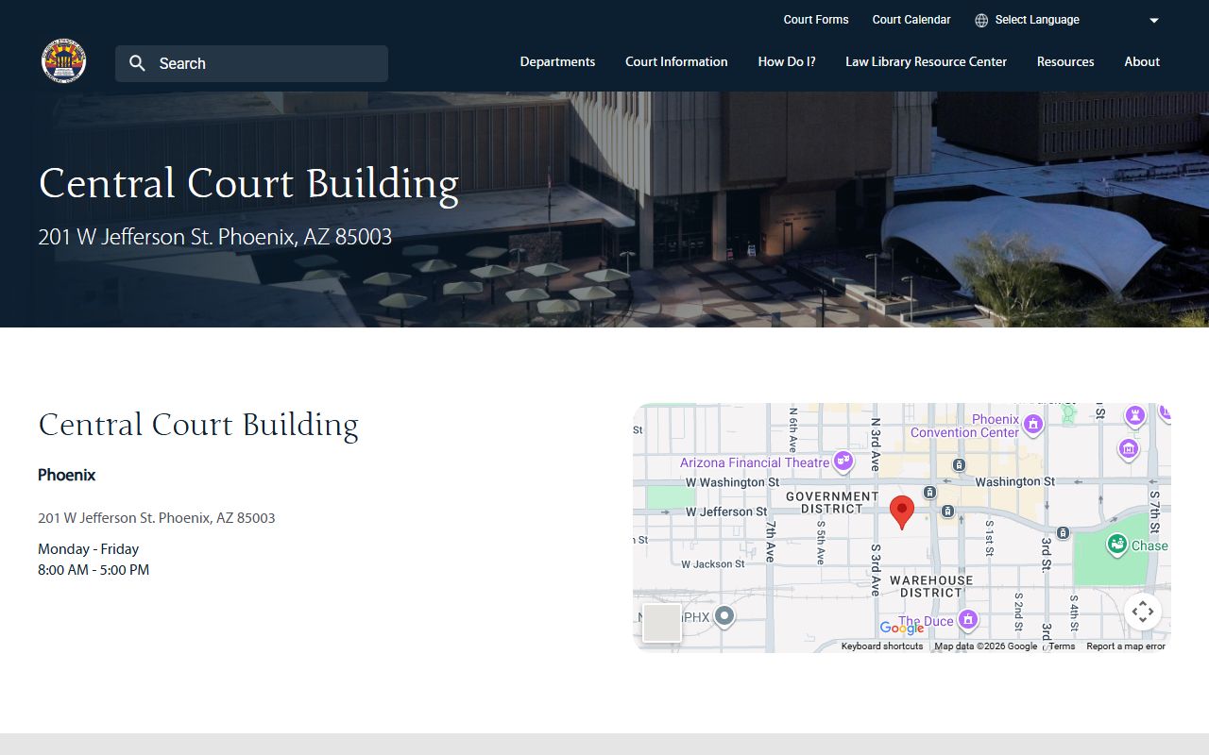This screenshot has height=755, width=1209.
Task: Click the W Jackson St map label
Action: click(x=713, y=564)
